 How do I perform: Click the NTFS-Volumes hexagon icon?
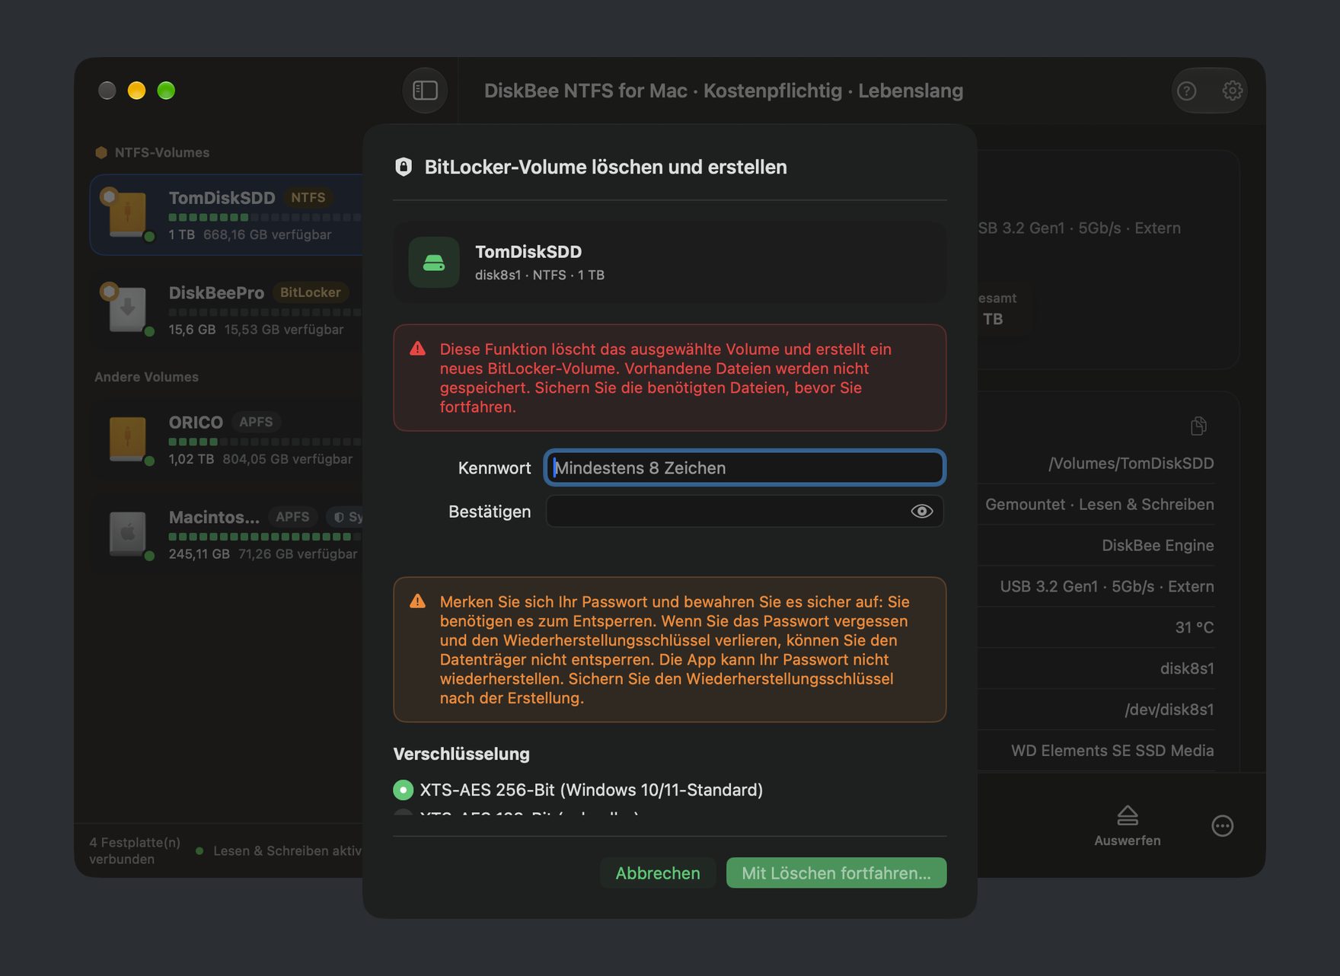click(x=100, y=152)
